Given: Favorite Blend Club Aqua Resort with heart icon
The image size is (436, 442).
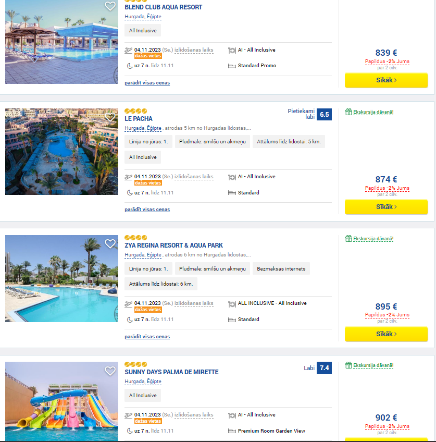Looking at the screenshot, I should (110, 6).
